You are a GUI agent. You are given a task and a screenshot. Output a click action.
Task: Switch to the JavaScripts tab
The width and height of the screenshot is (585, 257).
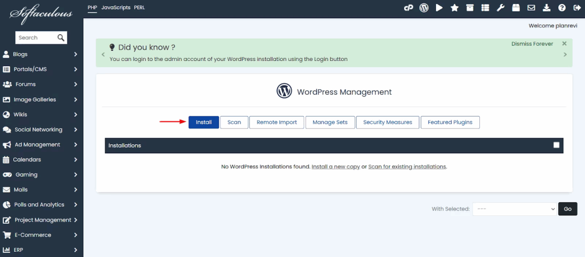click(115, 8)
